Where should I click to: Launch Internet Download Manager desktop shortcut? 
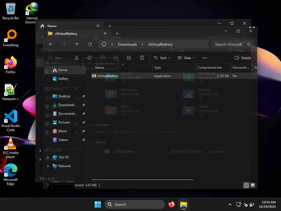32,13
